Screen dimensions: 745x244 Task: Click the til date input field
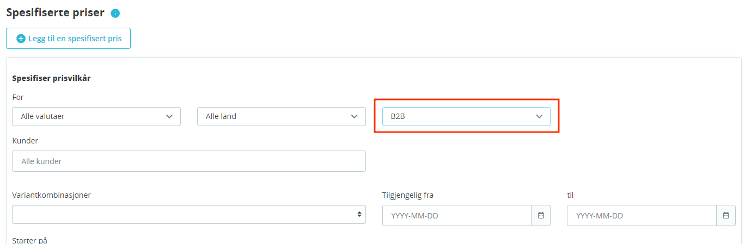[x=642, y=215]
